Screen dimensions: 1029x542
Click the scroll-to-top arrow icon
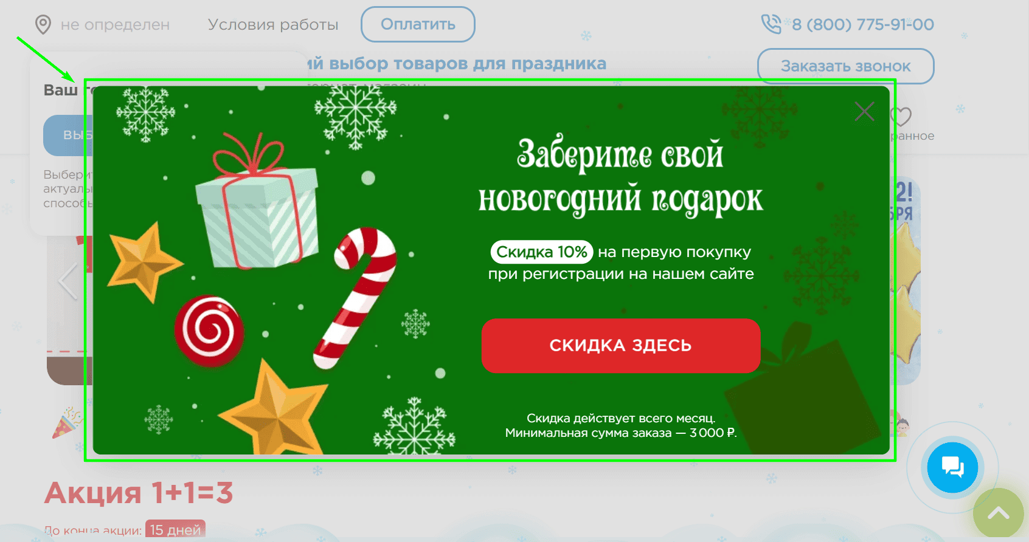click(998, 513)
